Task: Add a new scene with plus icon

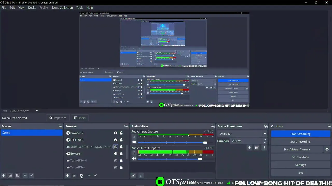Action: click(x=4, y=175)
